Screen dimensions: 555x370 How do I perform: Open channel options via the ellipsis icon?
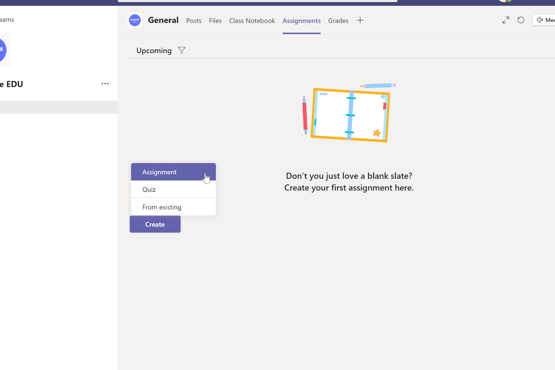[x=105, y=84]
